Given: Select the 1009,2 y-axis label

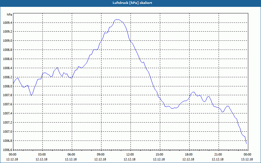Looking at the screenshot, I should pos(8,32).
